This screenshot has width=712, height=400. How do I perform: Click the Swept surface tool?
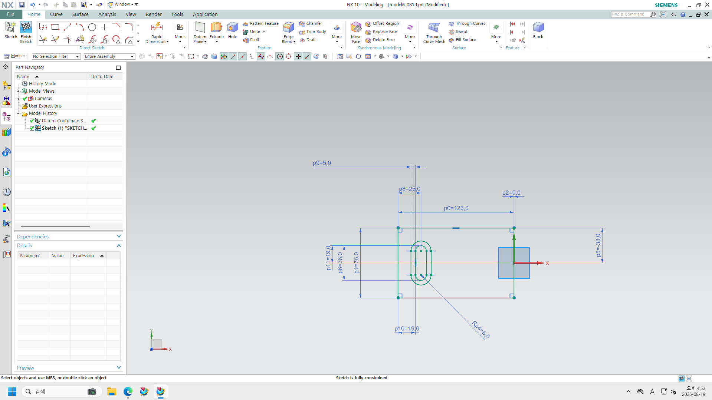coord(458,32)
